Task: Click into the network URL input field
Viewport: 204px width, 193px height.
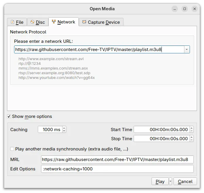Action: click(x=99, y=50)
